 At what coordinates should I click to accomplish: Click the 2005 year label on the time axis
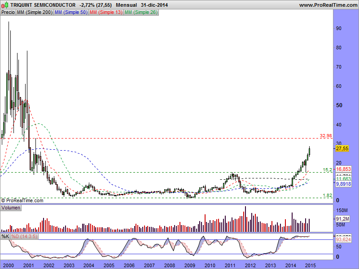point(109,265)
